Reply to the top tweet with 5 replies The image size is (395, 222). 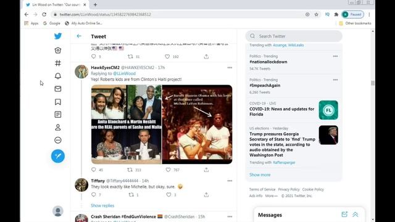click(x=93, y=57)
